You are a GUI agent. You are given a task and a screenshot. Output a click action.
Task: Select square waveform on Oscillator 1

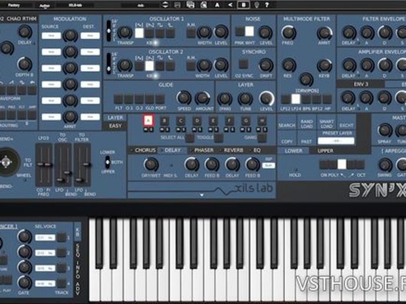160,33
